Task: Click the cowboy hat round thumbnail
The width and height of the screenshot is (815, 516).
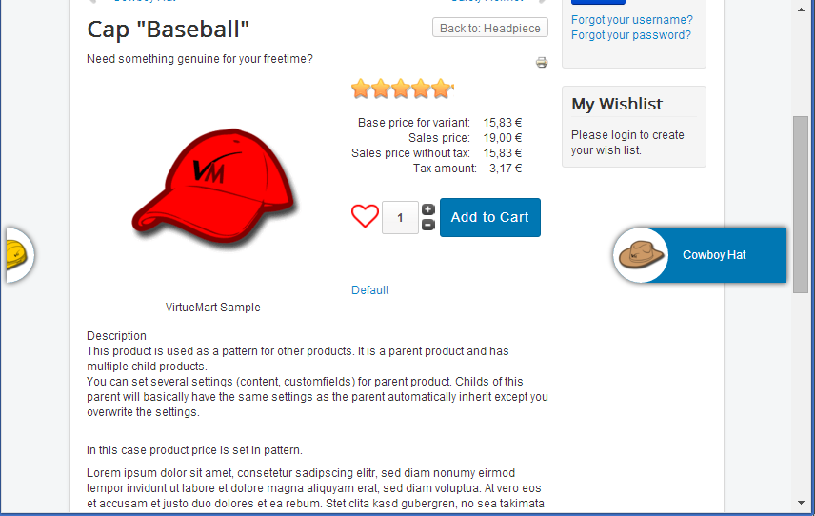Action: tap(641, 254)
